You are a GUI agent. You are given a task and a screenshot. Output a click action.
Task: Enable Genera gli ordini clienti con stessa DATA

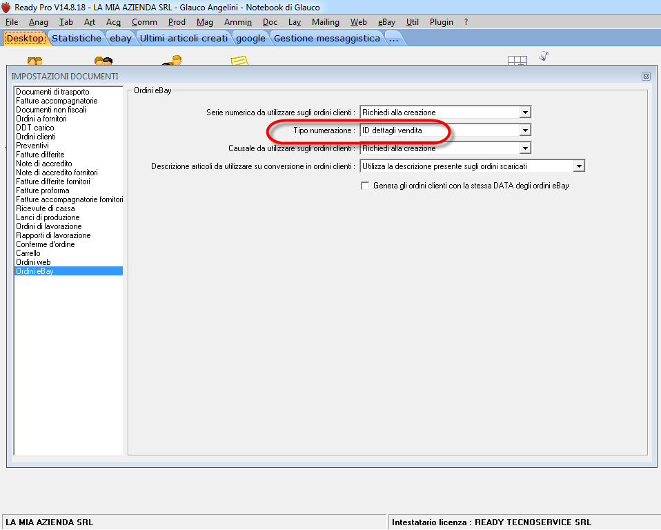tap(365, 186)
